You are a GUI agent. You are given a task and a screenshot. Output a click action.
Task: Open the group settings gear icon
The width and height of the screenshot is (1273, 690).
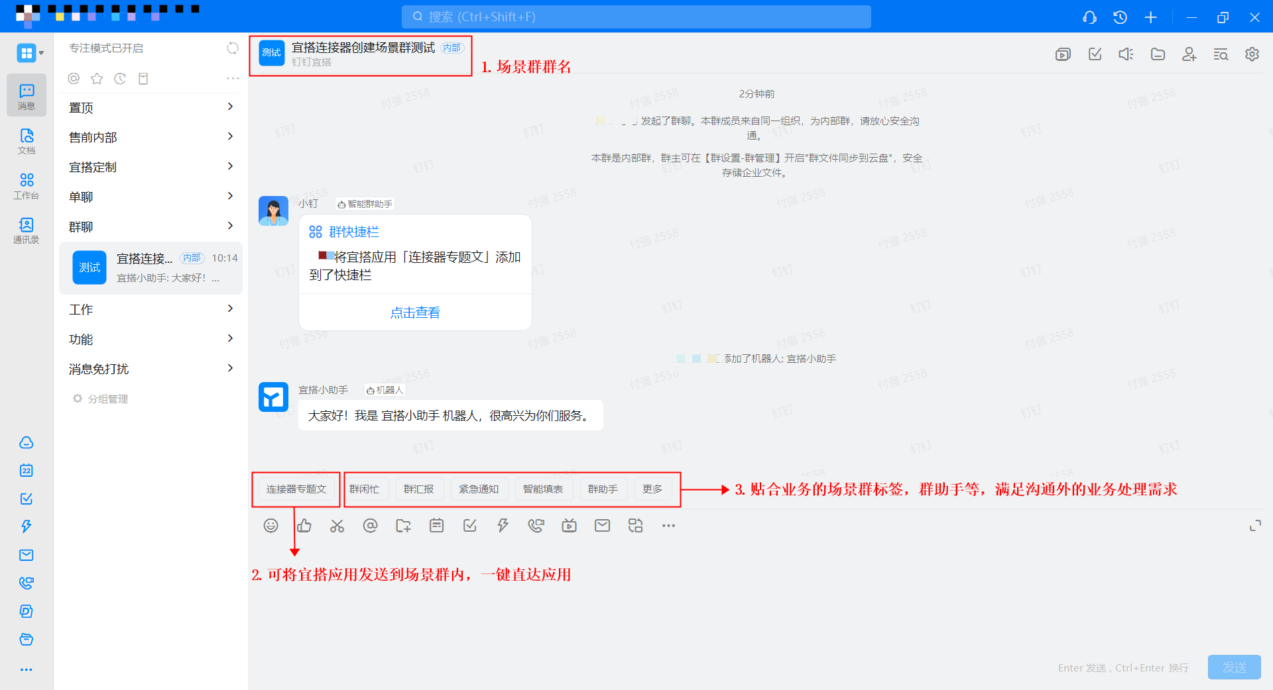coord(1252,54)
